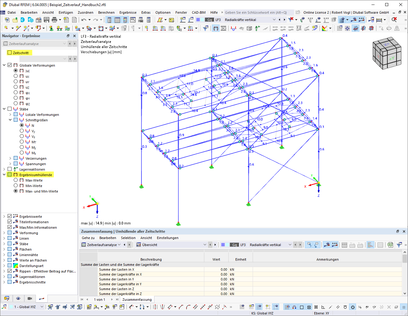Toggle the Navigator panel toolbar icon
The width and height of the screenshot is (408, 316).
(x=109, y=20)
